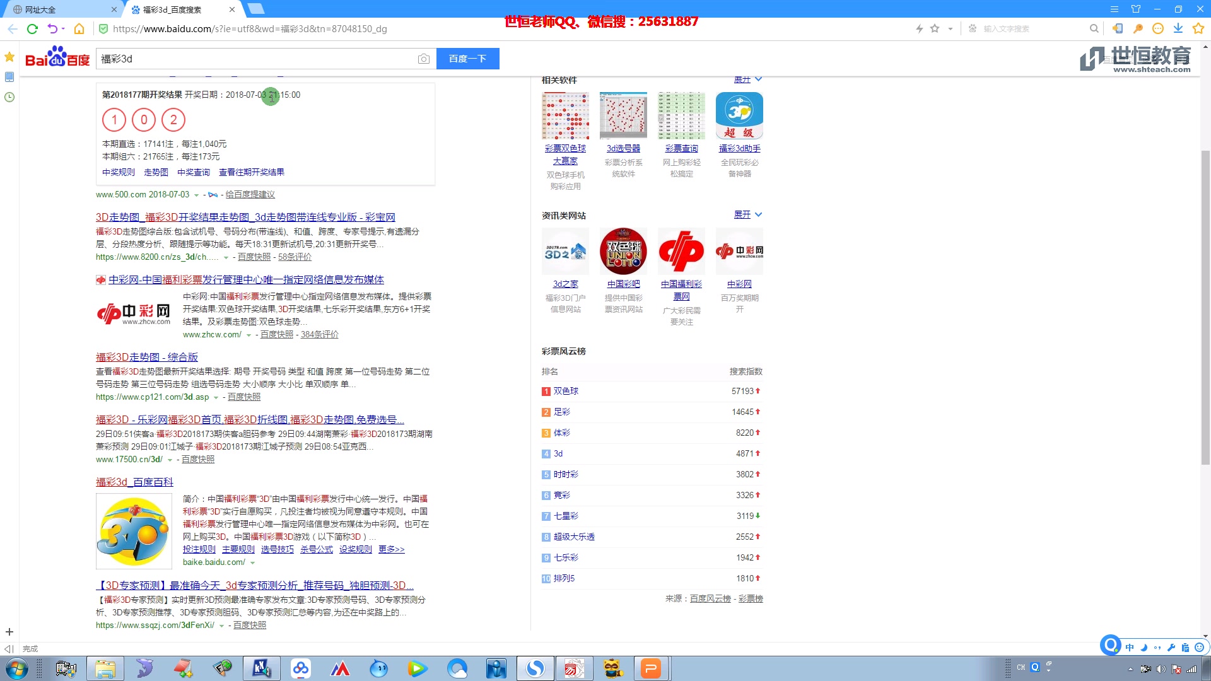Viewport: 1211px width, 681px height.
Task: Switch to 网址大全 tab
Action: [x=62, y=9]
